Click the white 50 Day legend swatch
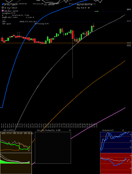The width and height of the screenshot is (132, 174). (3, 8)
